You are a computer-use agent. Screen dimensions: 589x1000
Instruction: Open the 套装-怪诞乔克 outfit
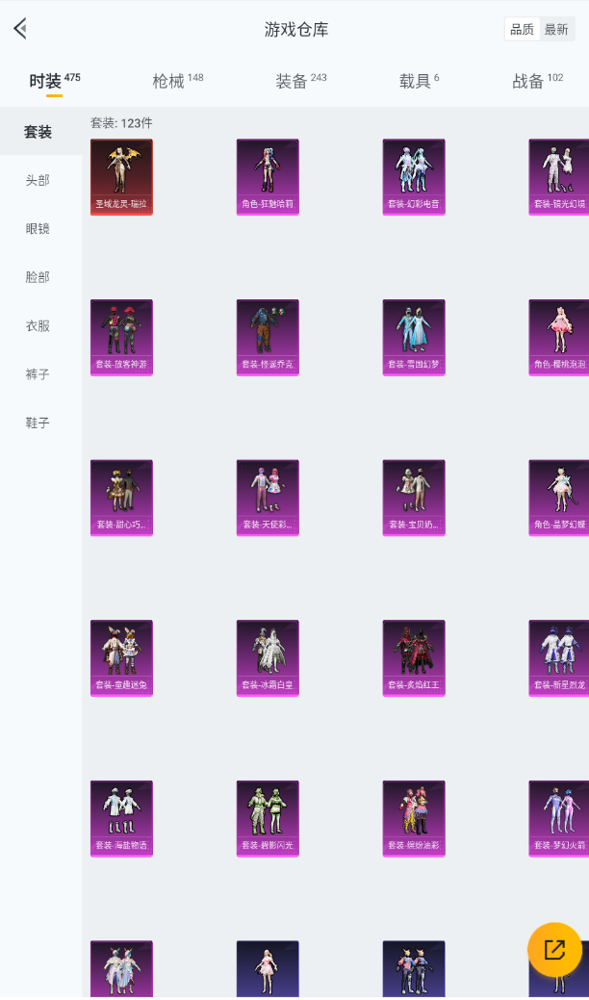click(268, 338)
